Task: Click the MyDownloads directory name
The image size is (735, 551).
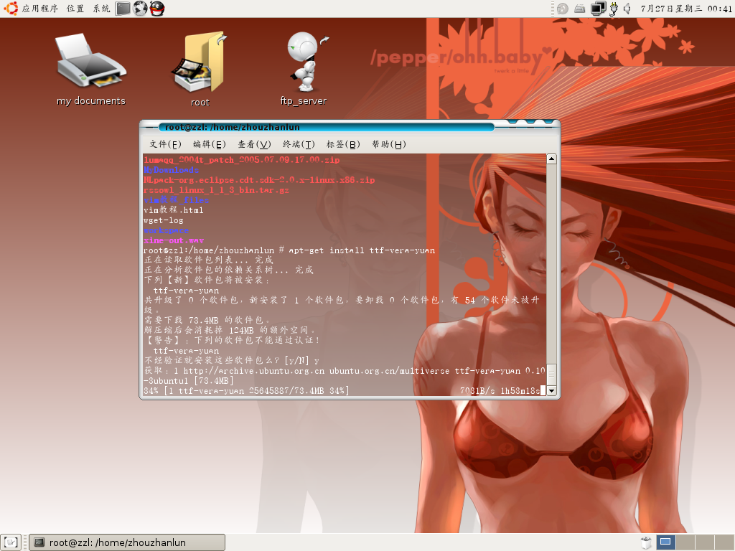Action: pyautogui.click(x=171, y=169)
